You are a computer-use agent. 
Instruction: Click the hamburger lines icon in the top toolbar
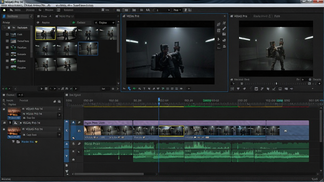pos(141,10)
